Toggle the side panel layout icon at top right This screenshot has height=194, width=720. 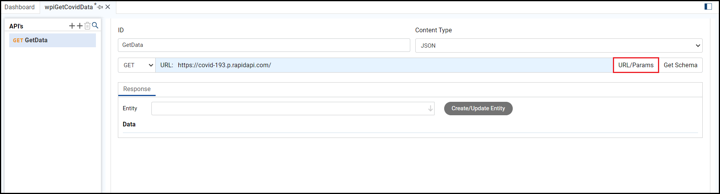click(708, 7)
